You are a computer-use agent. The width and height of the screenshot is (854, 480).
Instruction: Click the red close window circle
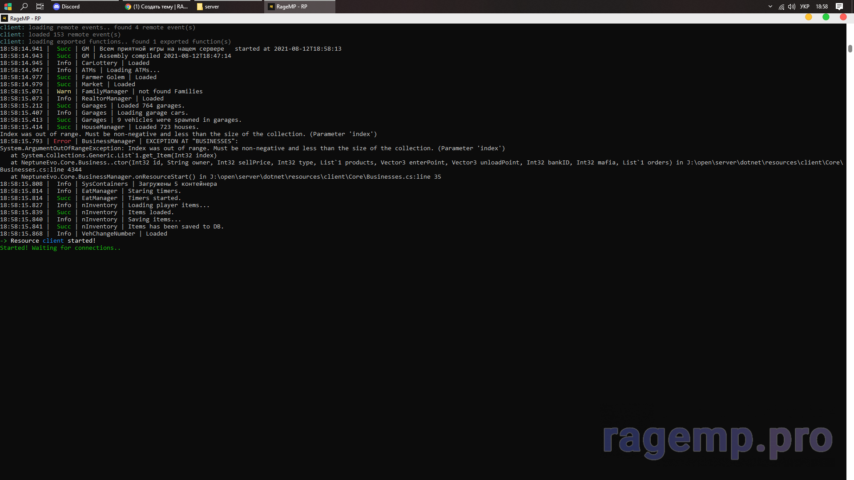[x=843, y=17]
